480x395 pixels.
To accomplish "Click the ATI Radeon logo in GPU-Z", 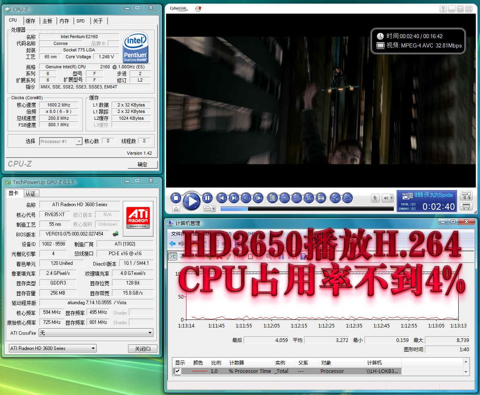I will click(138, 218).
